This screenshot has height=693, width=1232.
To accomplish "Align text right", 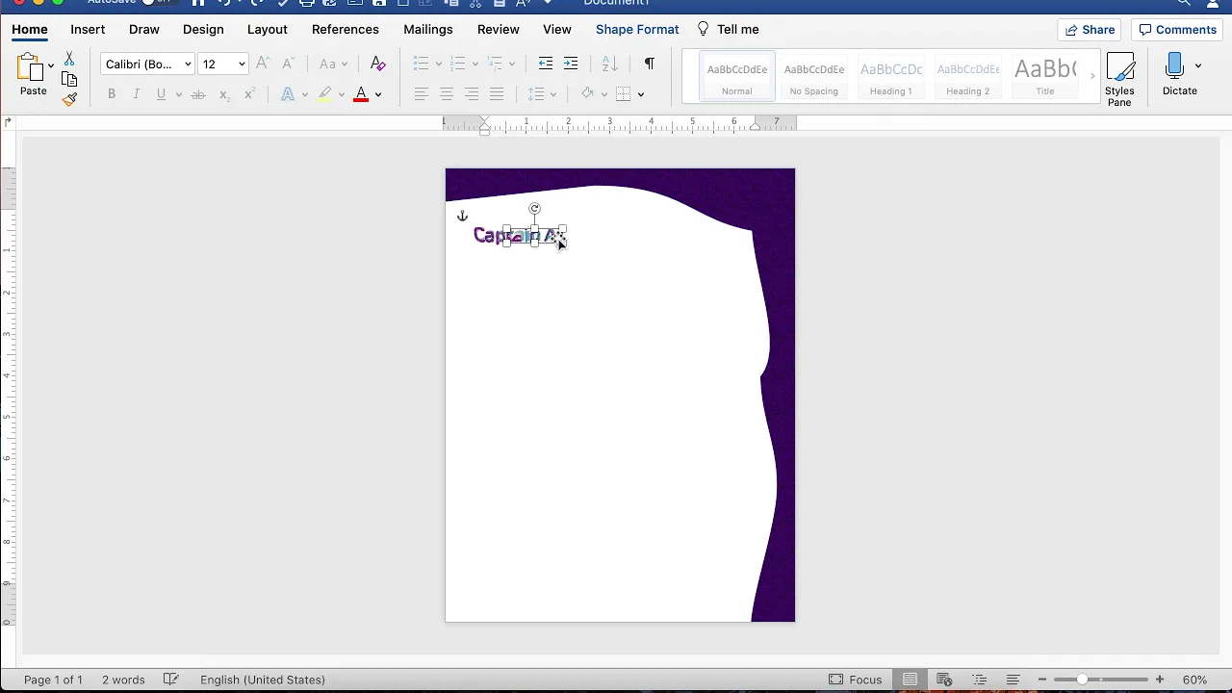I will point(472,94).
